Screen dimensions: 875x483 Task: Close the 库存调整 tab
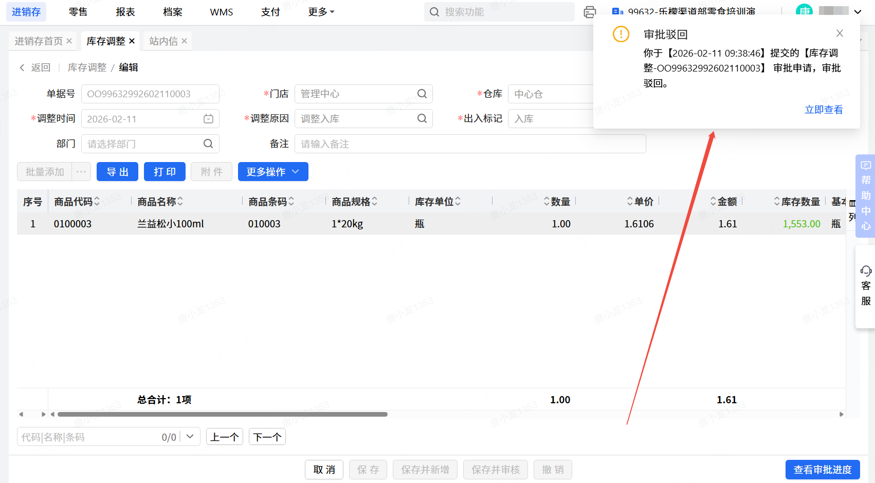tap(132, 41)
